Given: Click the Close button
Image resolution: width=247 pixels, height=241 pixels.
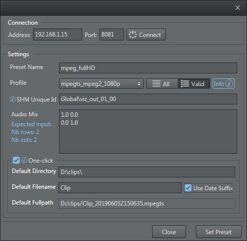Looking at the screenshot, I should click(169, 232).
